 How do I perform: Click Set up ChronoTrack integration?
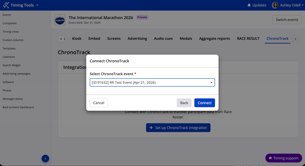(178, 128)
